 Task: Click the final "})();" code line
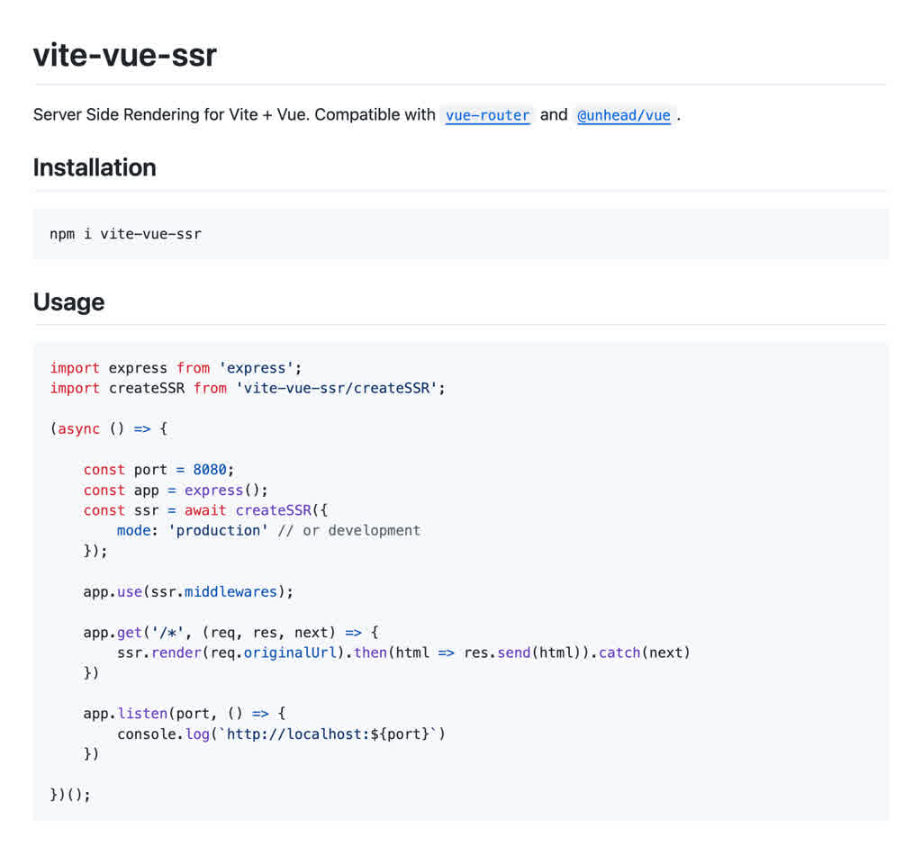coord(70,795)
